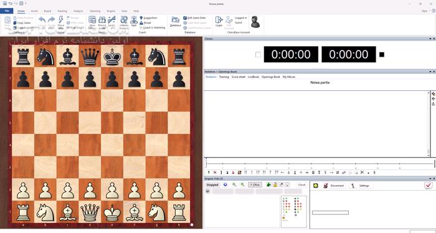The width and height of the screenshot is (436, 233).
Task: Click the lock engine icon
Action: pos(275,184)
